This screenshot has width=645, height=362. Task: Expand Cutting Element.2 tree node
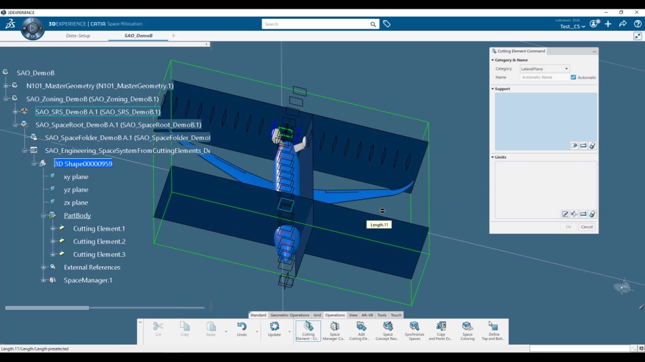(52, 241)
